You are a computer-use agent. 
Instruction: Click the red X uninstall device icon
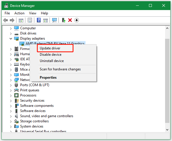pyautogui.click(x=70, y=20)
